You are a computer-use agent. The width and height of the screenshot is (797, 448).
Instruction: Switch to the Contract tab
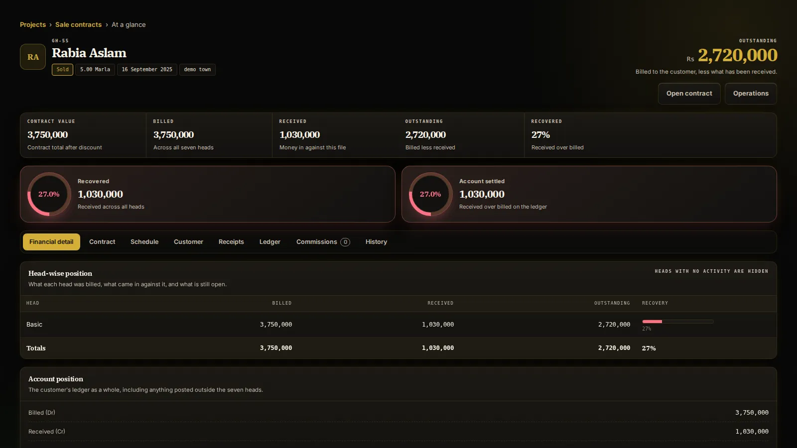click(102, 242)
